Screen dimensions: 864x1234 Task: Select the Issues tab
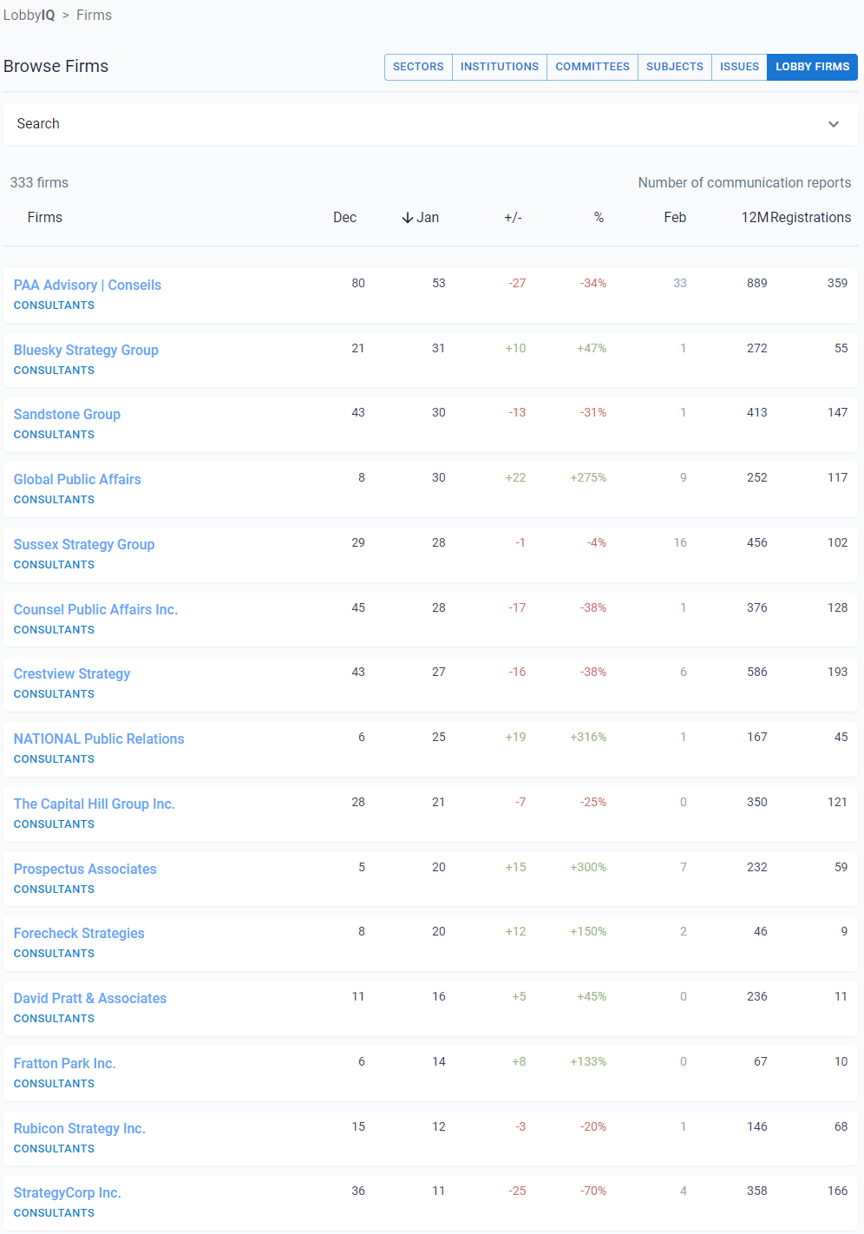coord(739,67)
